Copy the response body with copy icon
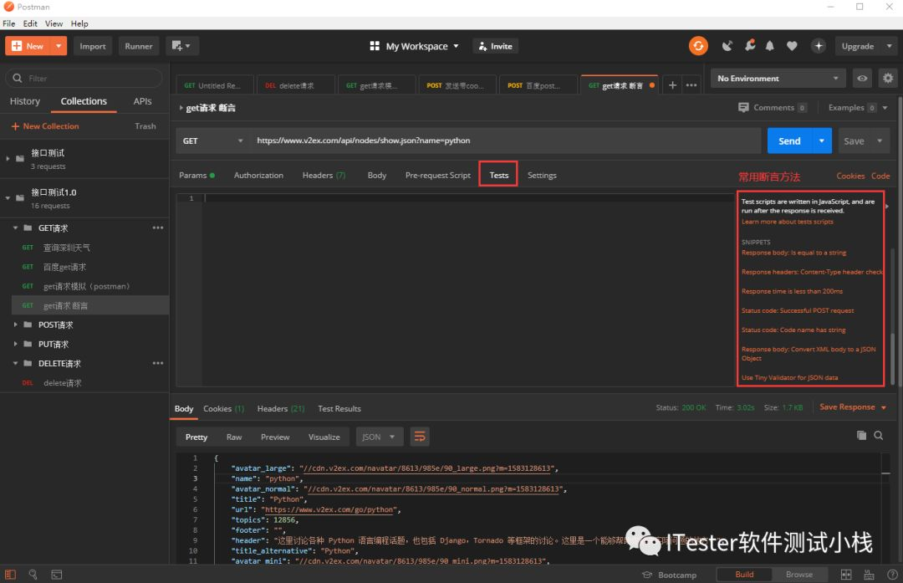903x583 pixels. pyautogui.click(x=861, y=436)
